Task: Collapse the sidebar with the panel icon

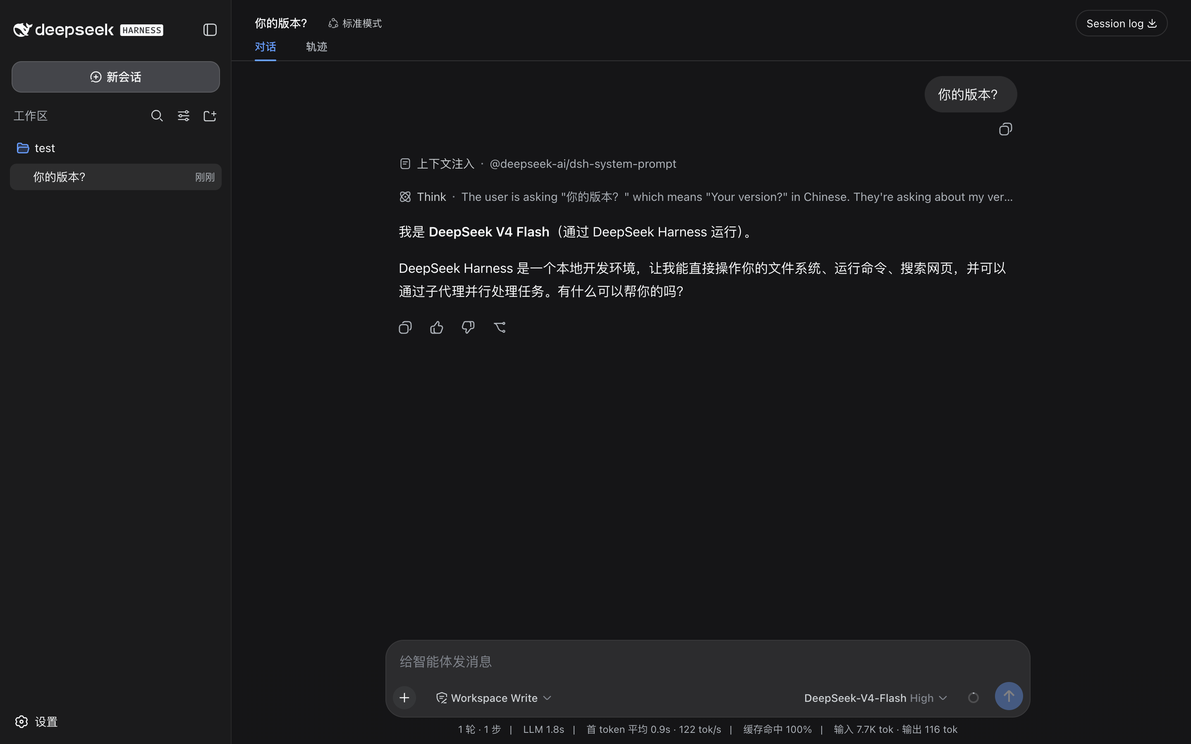Action: [x=210, y=29]
